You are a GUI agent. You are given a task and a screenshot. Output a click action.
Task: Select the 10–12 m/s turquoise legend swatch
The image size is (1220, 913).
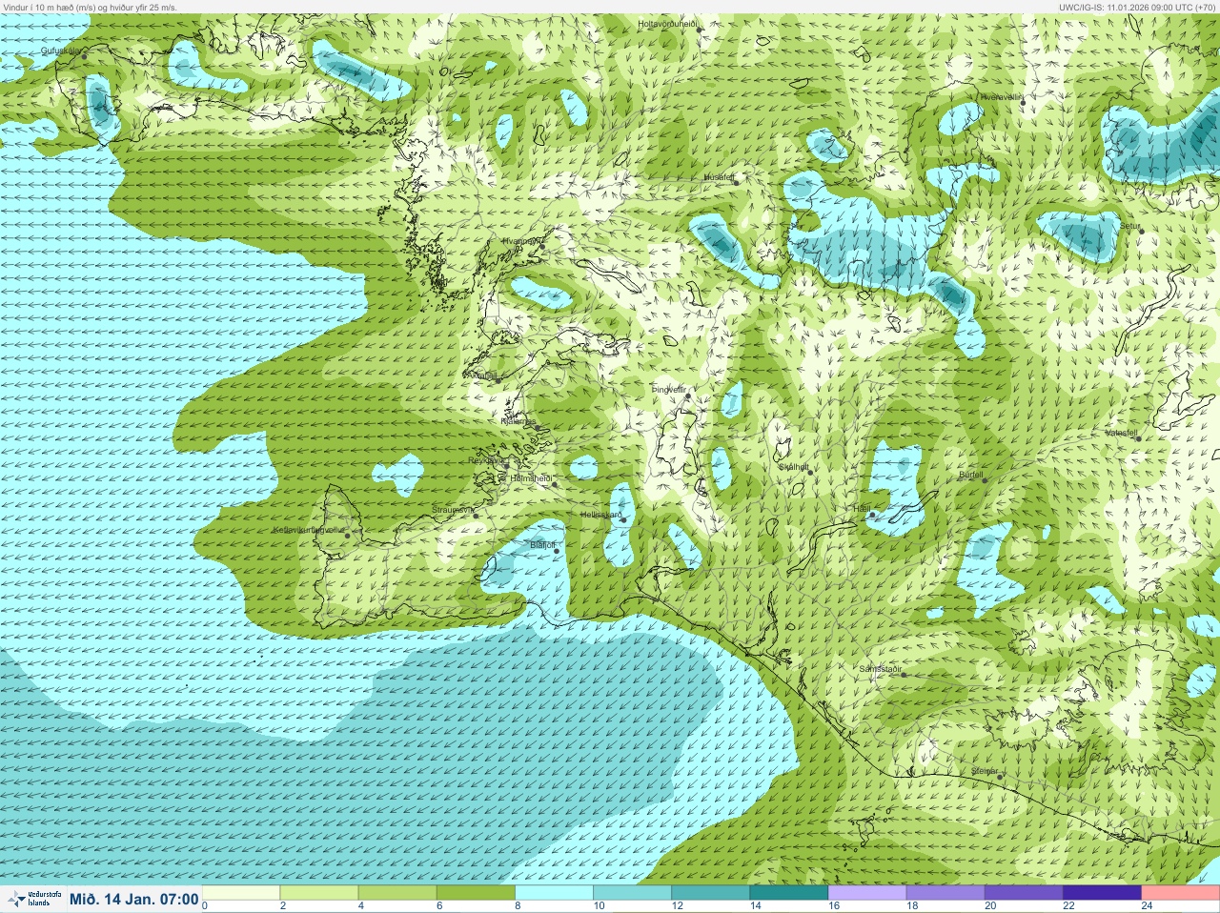(x=632, y=893)
